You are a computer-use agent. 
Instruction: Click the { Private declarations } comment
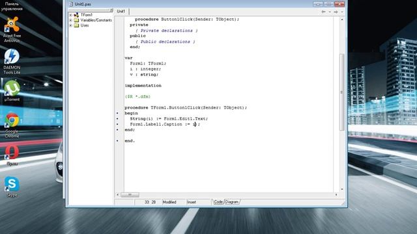pyautogui.click(x=167, y=31)
